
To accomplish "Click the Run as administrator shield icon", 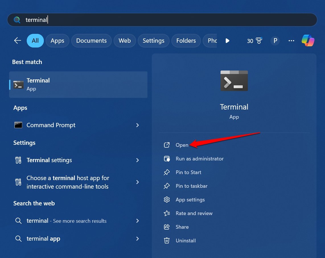I will click(167, 158).
